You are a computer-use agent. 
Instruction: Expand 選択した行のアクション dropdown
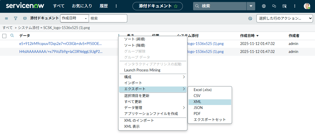(284, 18)
